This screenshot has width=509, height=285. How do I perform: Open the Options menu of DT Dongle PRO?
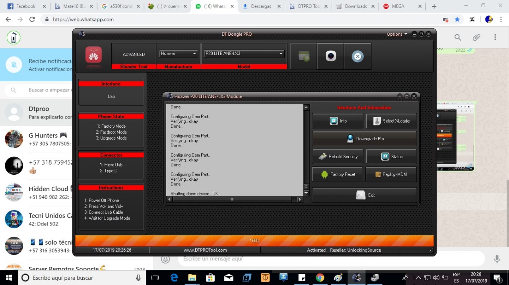coord(397,34)
